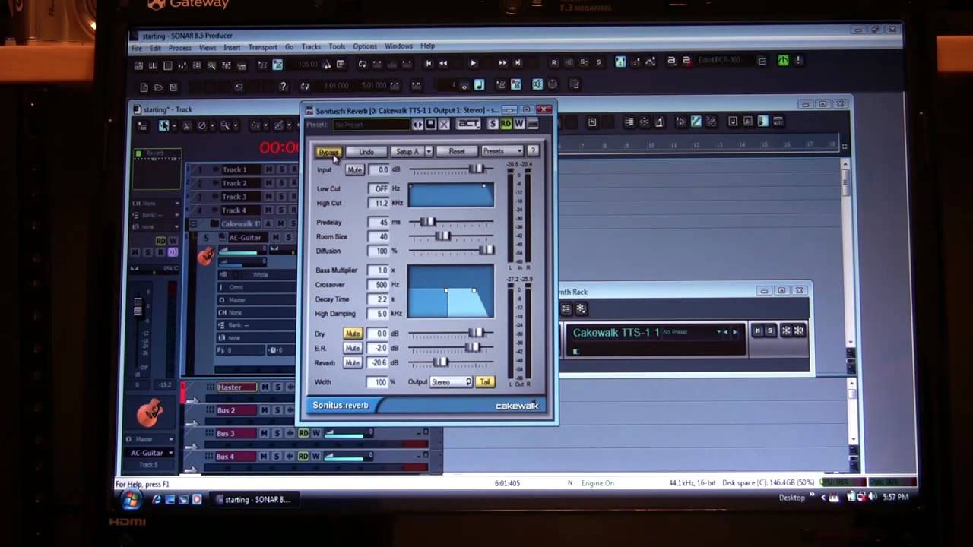The width and height of the screenshot is (973, 547).
Task: Go to project end transport button
Action: [518, 63]
